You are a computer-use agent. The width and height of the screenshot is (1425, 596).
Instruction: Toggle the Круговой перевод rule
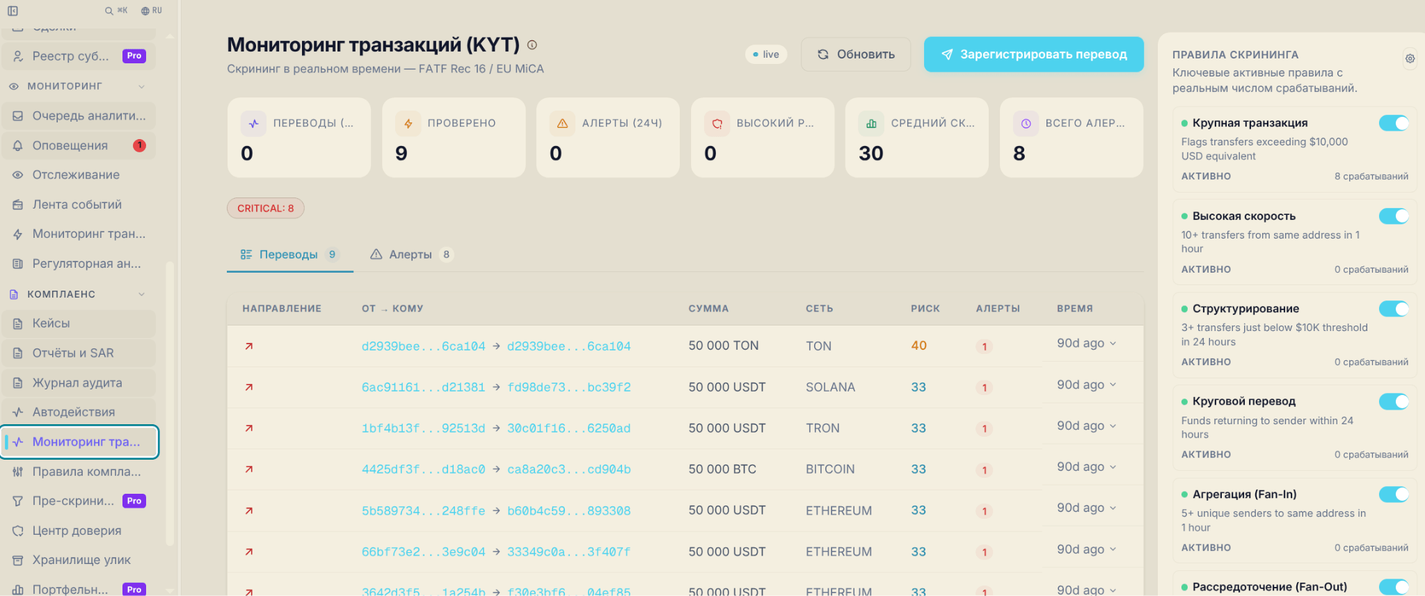coord(1394,401)
